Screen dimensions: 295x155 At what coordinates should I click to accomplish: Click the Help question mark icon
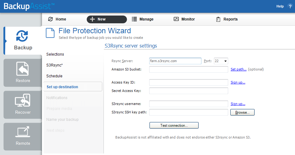click(x=290, y=6)
